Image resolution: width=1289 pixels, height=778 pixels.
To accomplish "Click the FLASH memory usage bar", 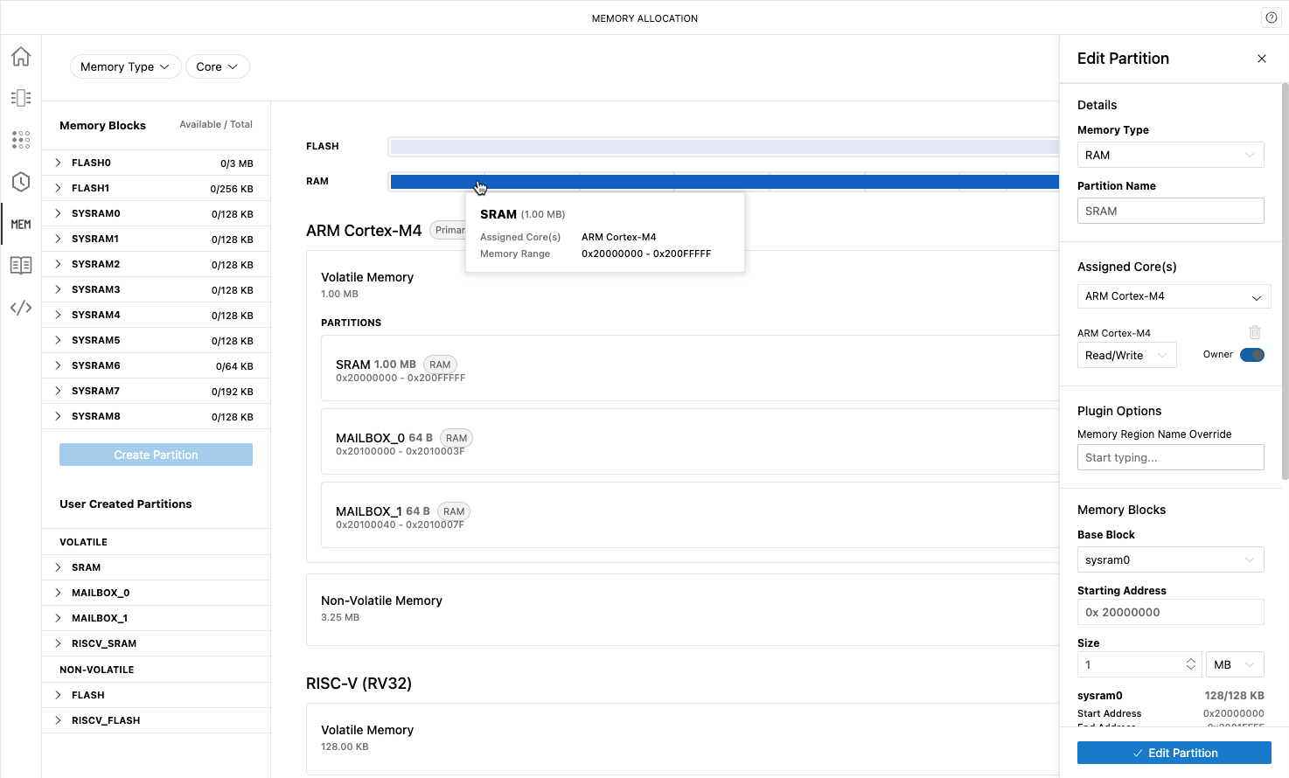I will [x=724, y=147].
